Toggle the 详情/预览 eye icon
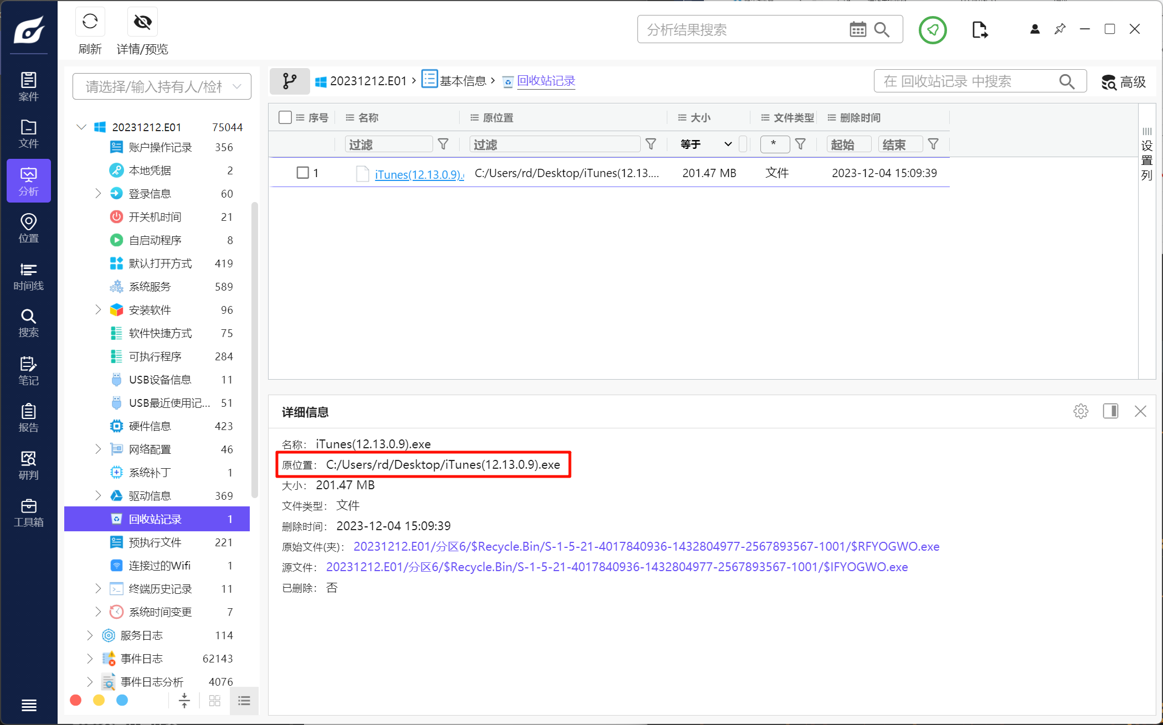This screenshot has height=725, width=1163. tap(142, 22)
